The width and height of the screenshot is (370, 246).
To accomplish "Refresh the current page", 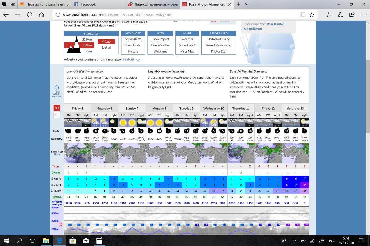I will coord(30,14).
